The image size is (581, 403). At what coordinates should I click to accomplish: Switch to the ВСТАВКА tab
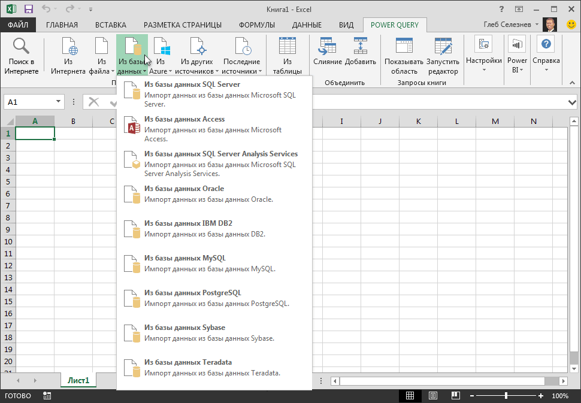tap(111, 25)
